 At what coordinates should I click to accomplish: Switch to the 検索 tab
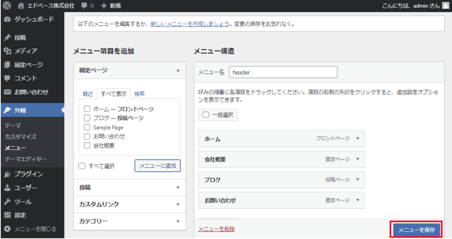coord(139,94)
